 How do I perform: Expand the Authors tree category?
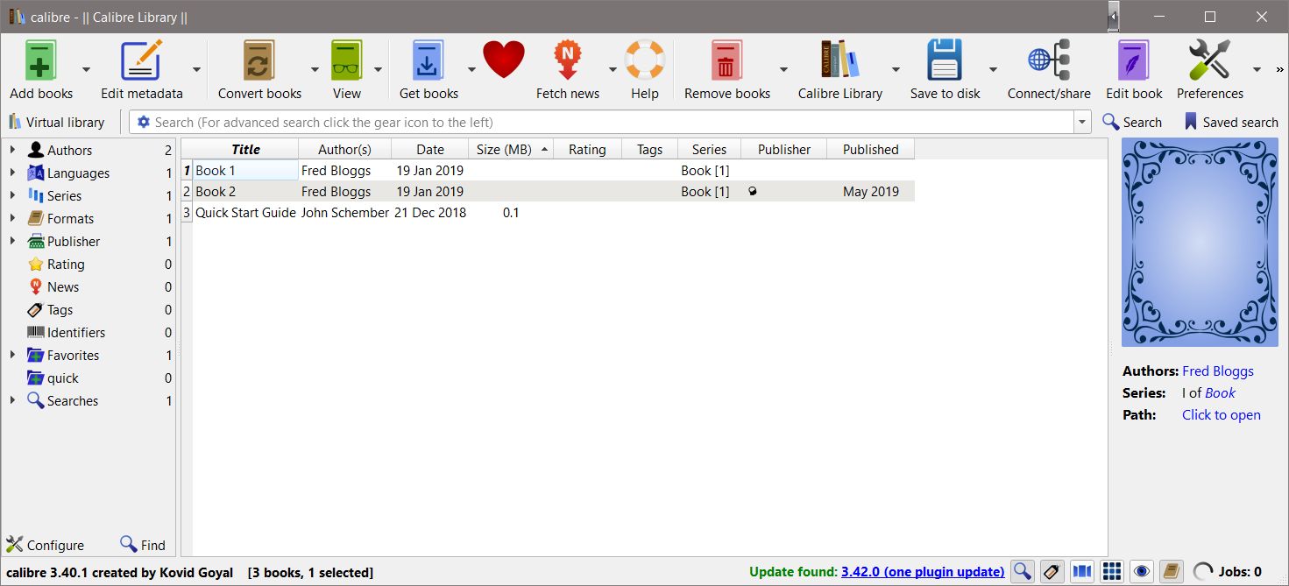pyautogui.click(x=12, y=150)
